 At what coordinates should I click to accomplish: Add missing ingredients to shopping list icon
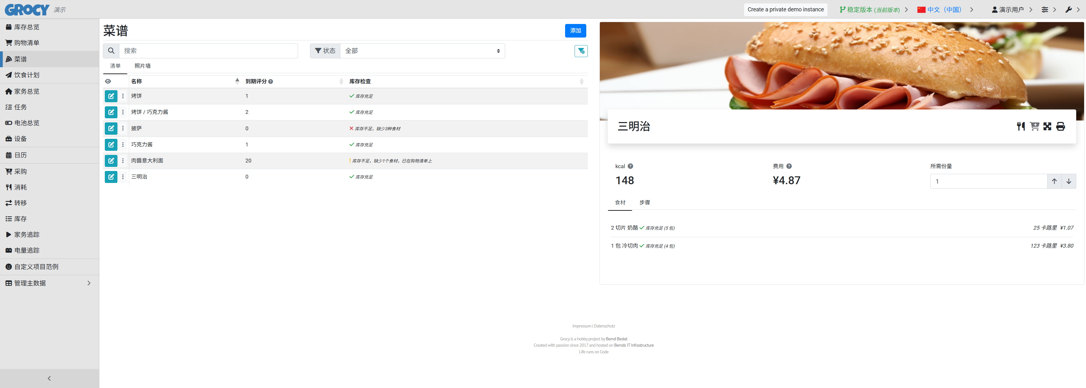tap(1034, 126)
